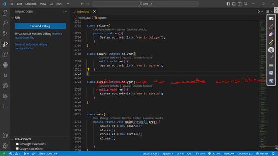Go back with the navigation arrow

(82, 4)
